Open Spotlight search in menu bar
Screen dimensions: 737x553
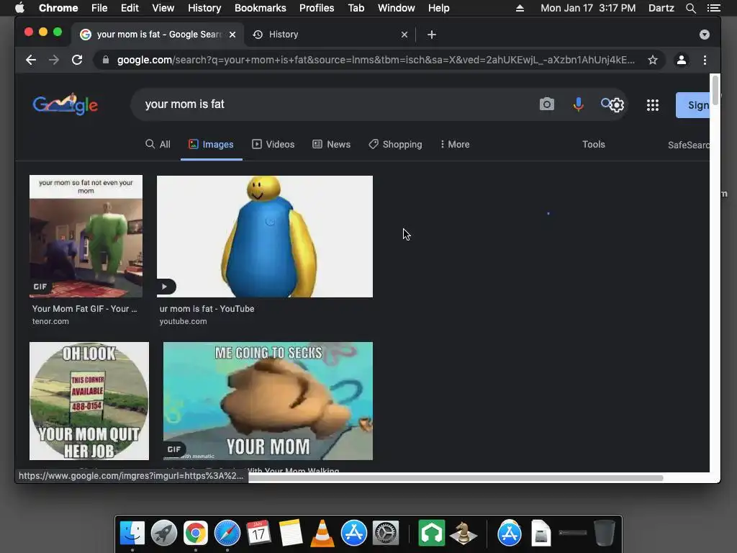690,8
